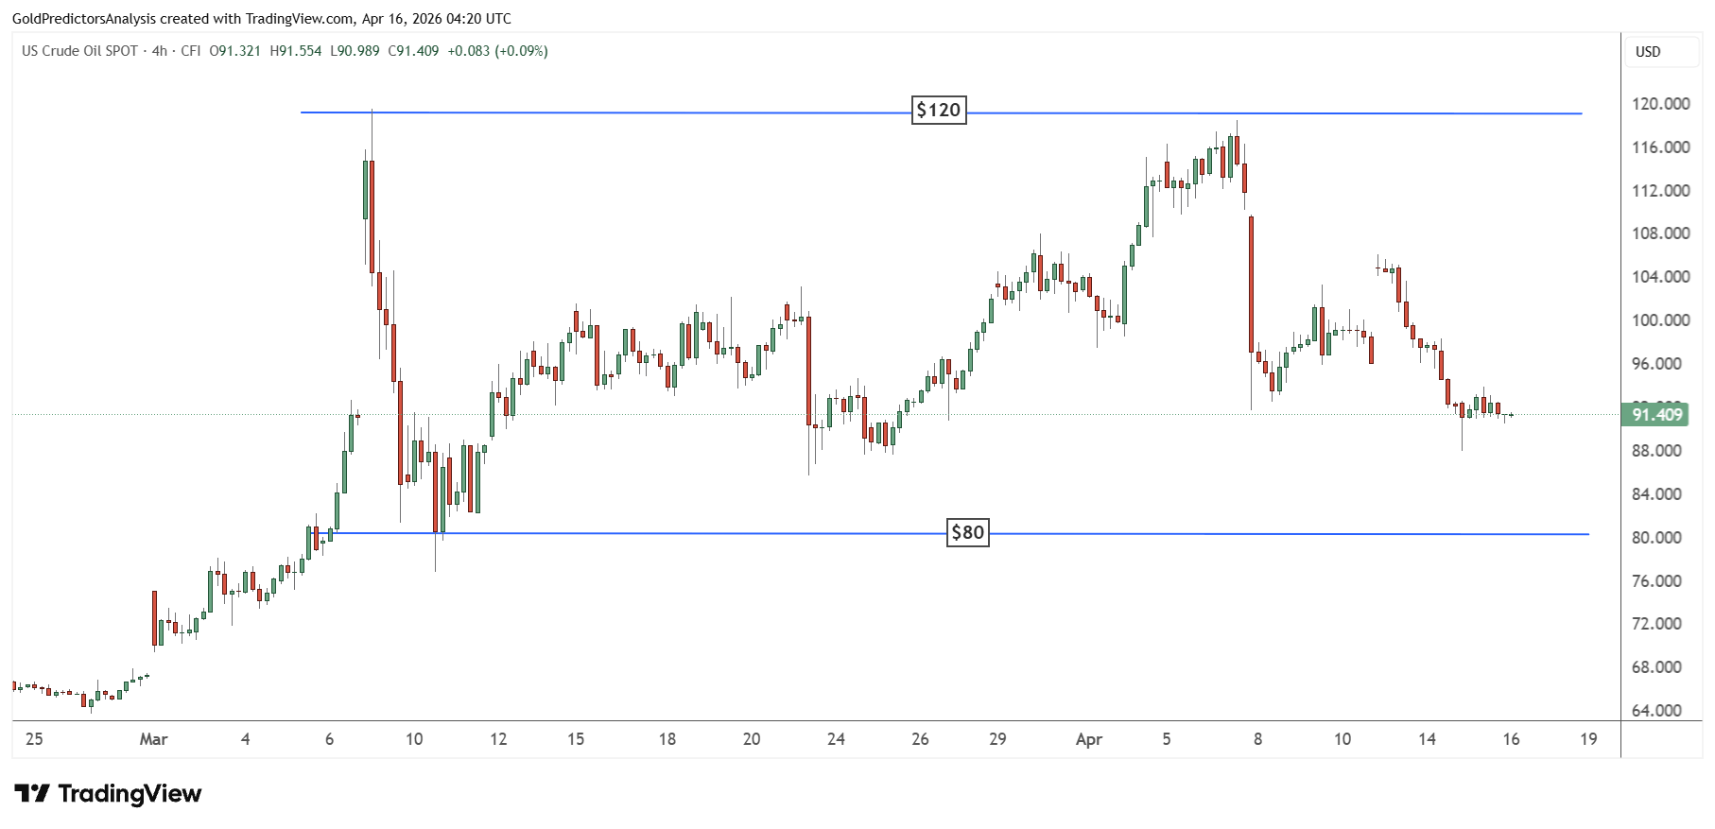Click the L90.989 low value in header
This screenshot has height=829, width=1715.
click(355, 51)
